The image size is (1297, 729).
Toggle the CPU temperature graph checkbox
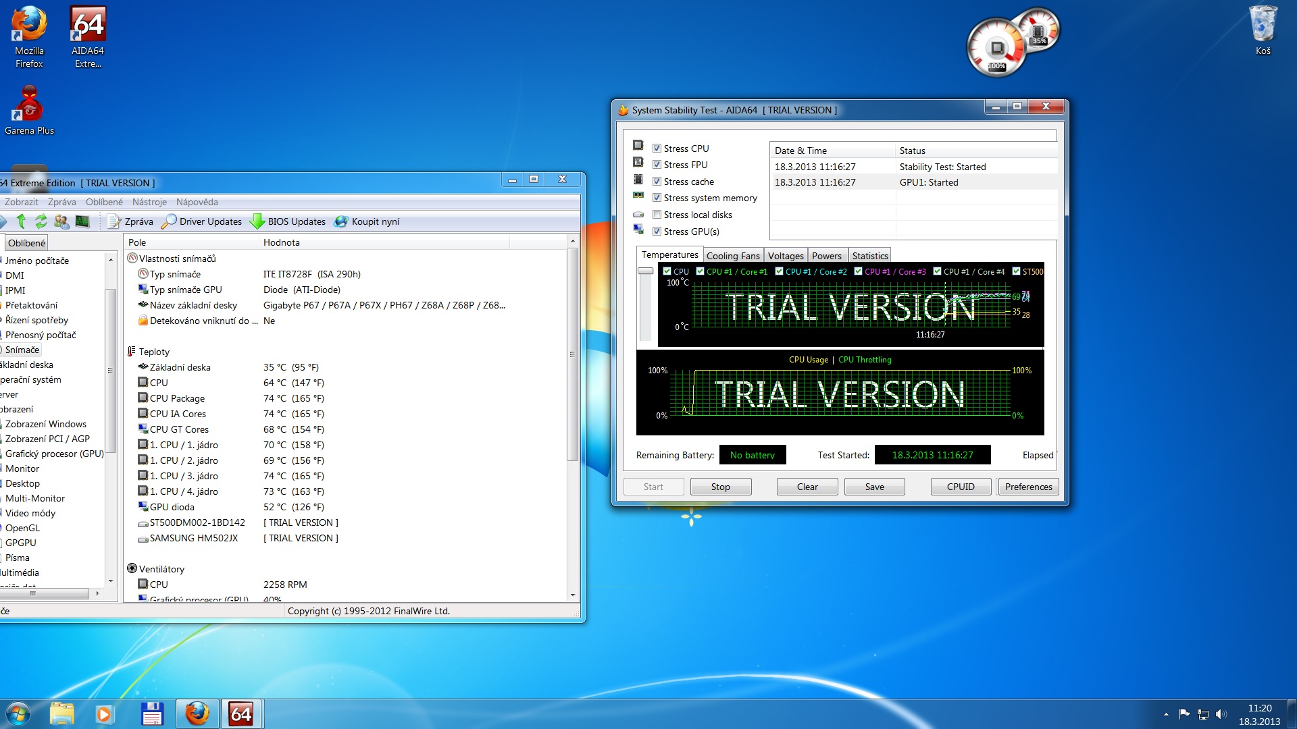click(x=667, y=271)
